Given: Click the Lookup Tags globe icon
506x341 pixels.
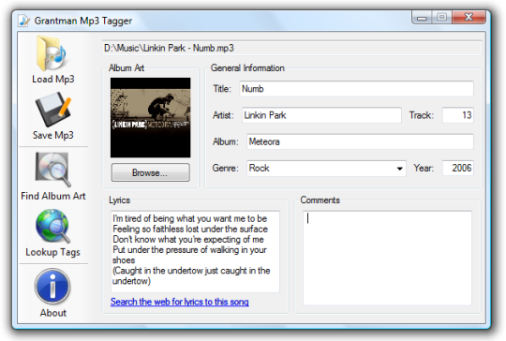Looking at the screenshot, I should pyautogui.click(x=52, y=226).
